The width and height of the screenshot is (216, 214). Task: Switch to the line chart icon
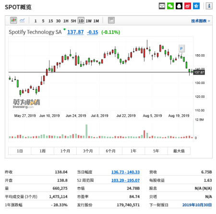click(22, 21)
